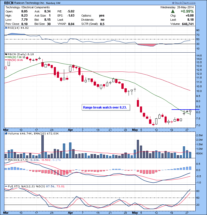Click the 'May' label on price axis
Image resolution: width=207 pixels, height=215 pixels.
[x=135, y=130]
